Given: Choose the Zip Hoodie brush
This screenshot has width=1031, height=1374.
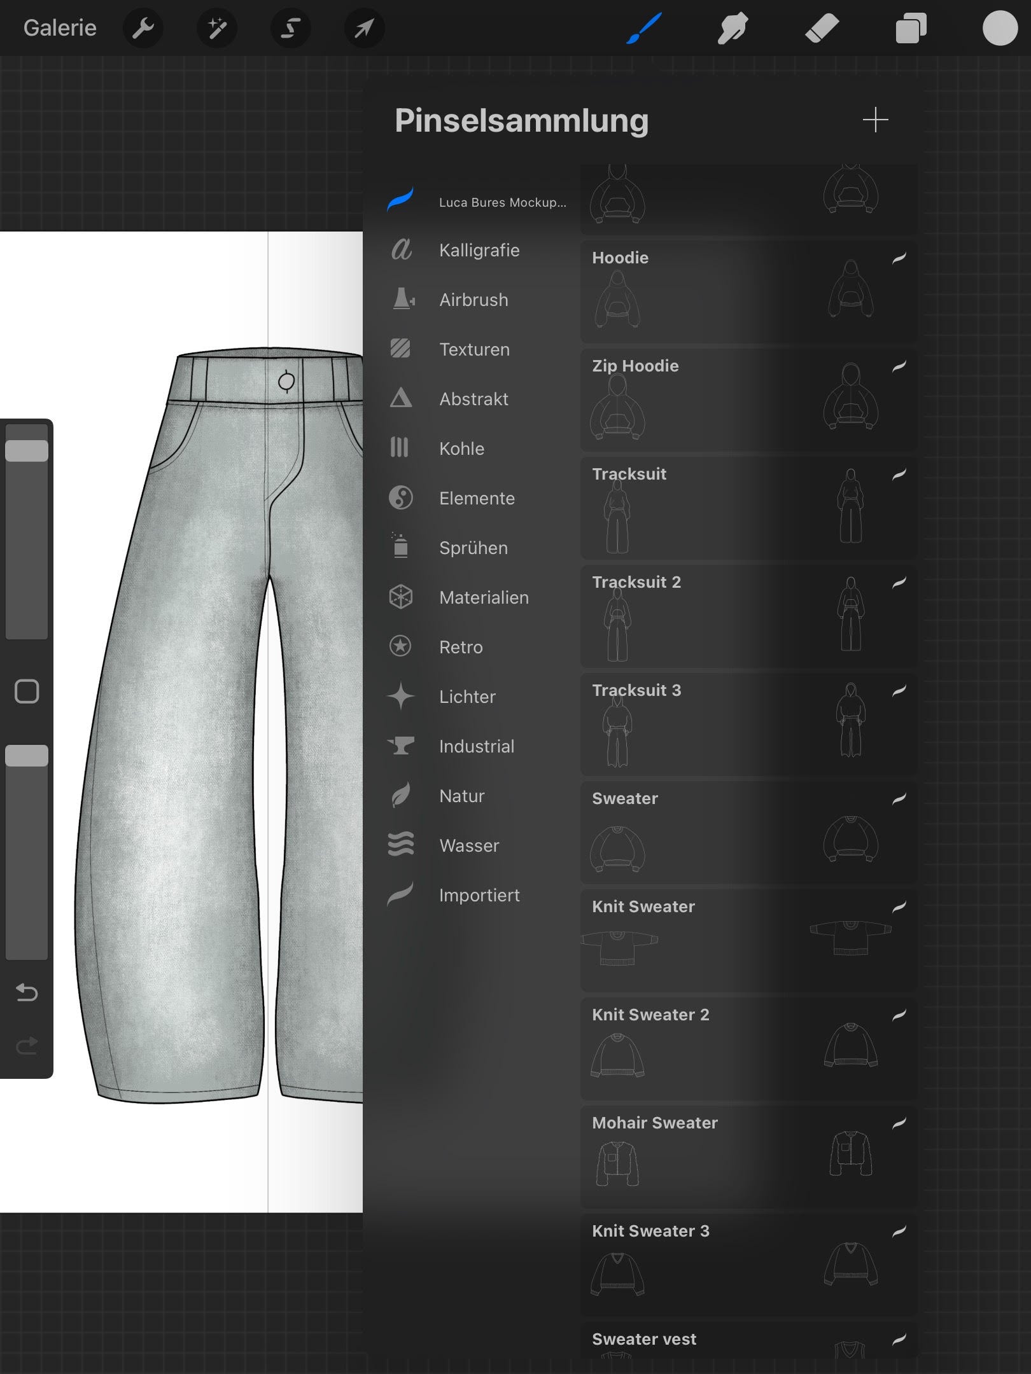Looking at the screenshot, I should coord(748,400).
